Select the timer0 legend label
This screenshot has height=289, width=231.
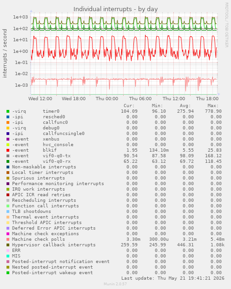[x=51, y=111]
